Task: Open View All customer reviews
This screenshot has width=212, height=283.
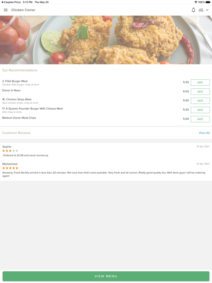Action: click(204, 133)
